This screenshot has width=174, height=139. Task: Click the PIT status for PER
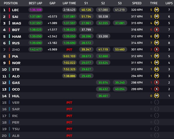[x=69, y=122]
